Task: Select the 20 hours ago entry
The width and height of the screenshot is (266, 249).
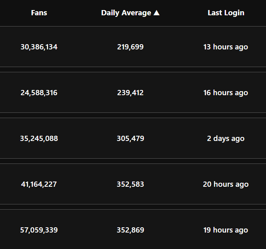Action: point(226,184)
